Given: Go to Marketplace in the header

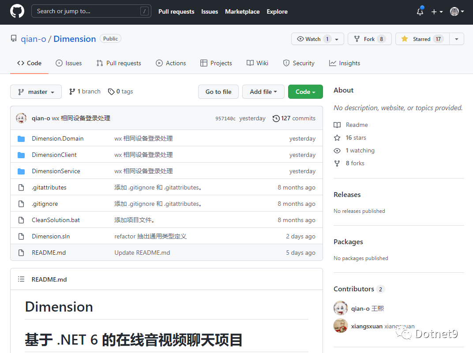Looking at the screenshot, I should click(x=242, y=11).
